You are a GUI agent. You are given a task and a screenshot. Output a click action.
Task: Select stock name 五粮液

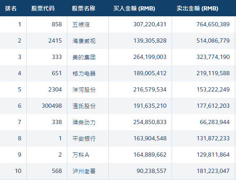click(x=81, y=25)
